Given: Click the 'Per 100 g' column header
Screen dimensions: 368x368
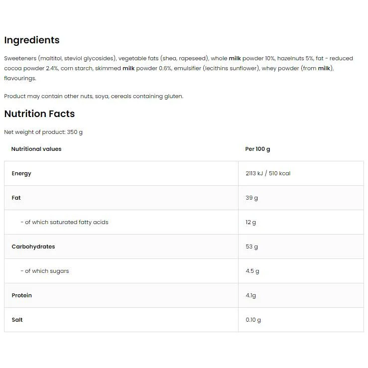Looking at the screenshot, I should tap(257, 149).
